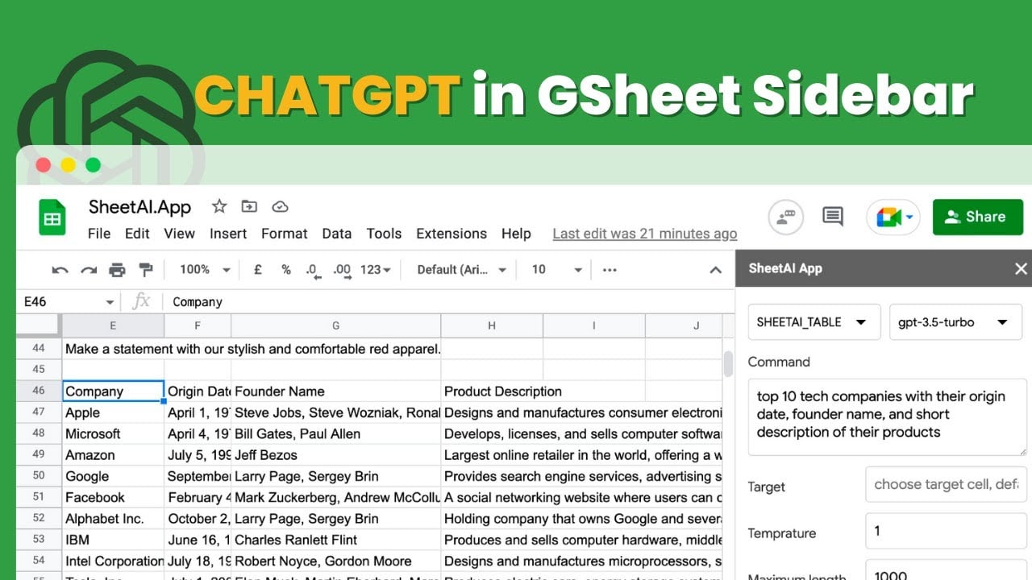This screenshot has height=580, width=1032.
Task: Open the 'Last edit was 21 minutes ago' link
Action: click(645, 234)
